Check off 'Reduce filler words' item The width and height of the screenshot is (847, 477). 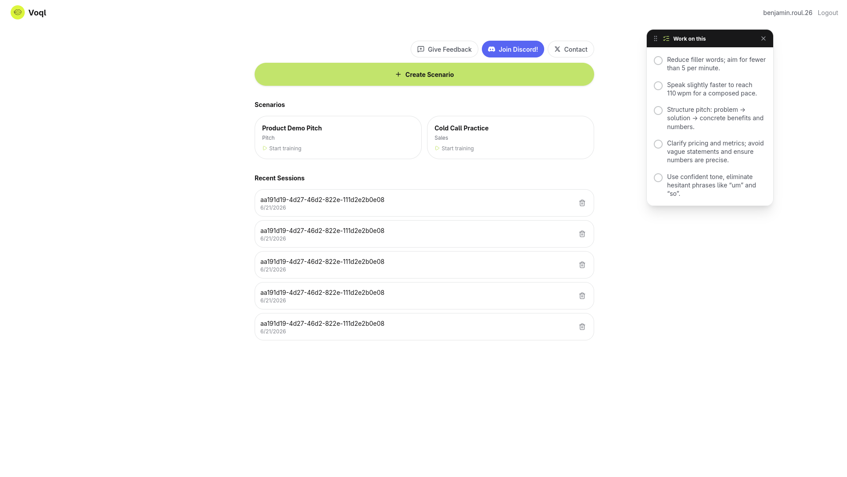(x=658, y=61)
